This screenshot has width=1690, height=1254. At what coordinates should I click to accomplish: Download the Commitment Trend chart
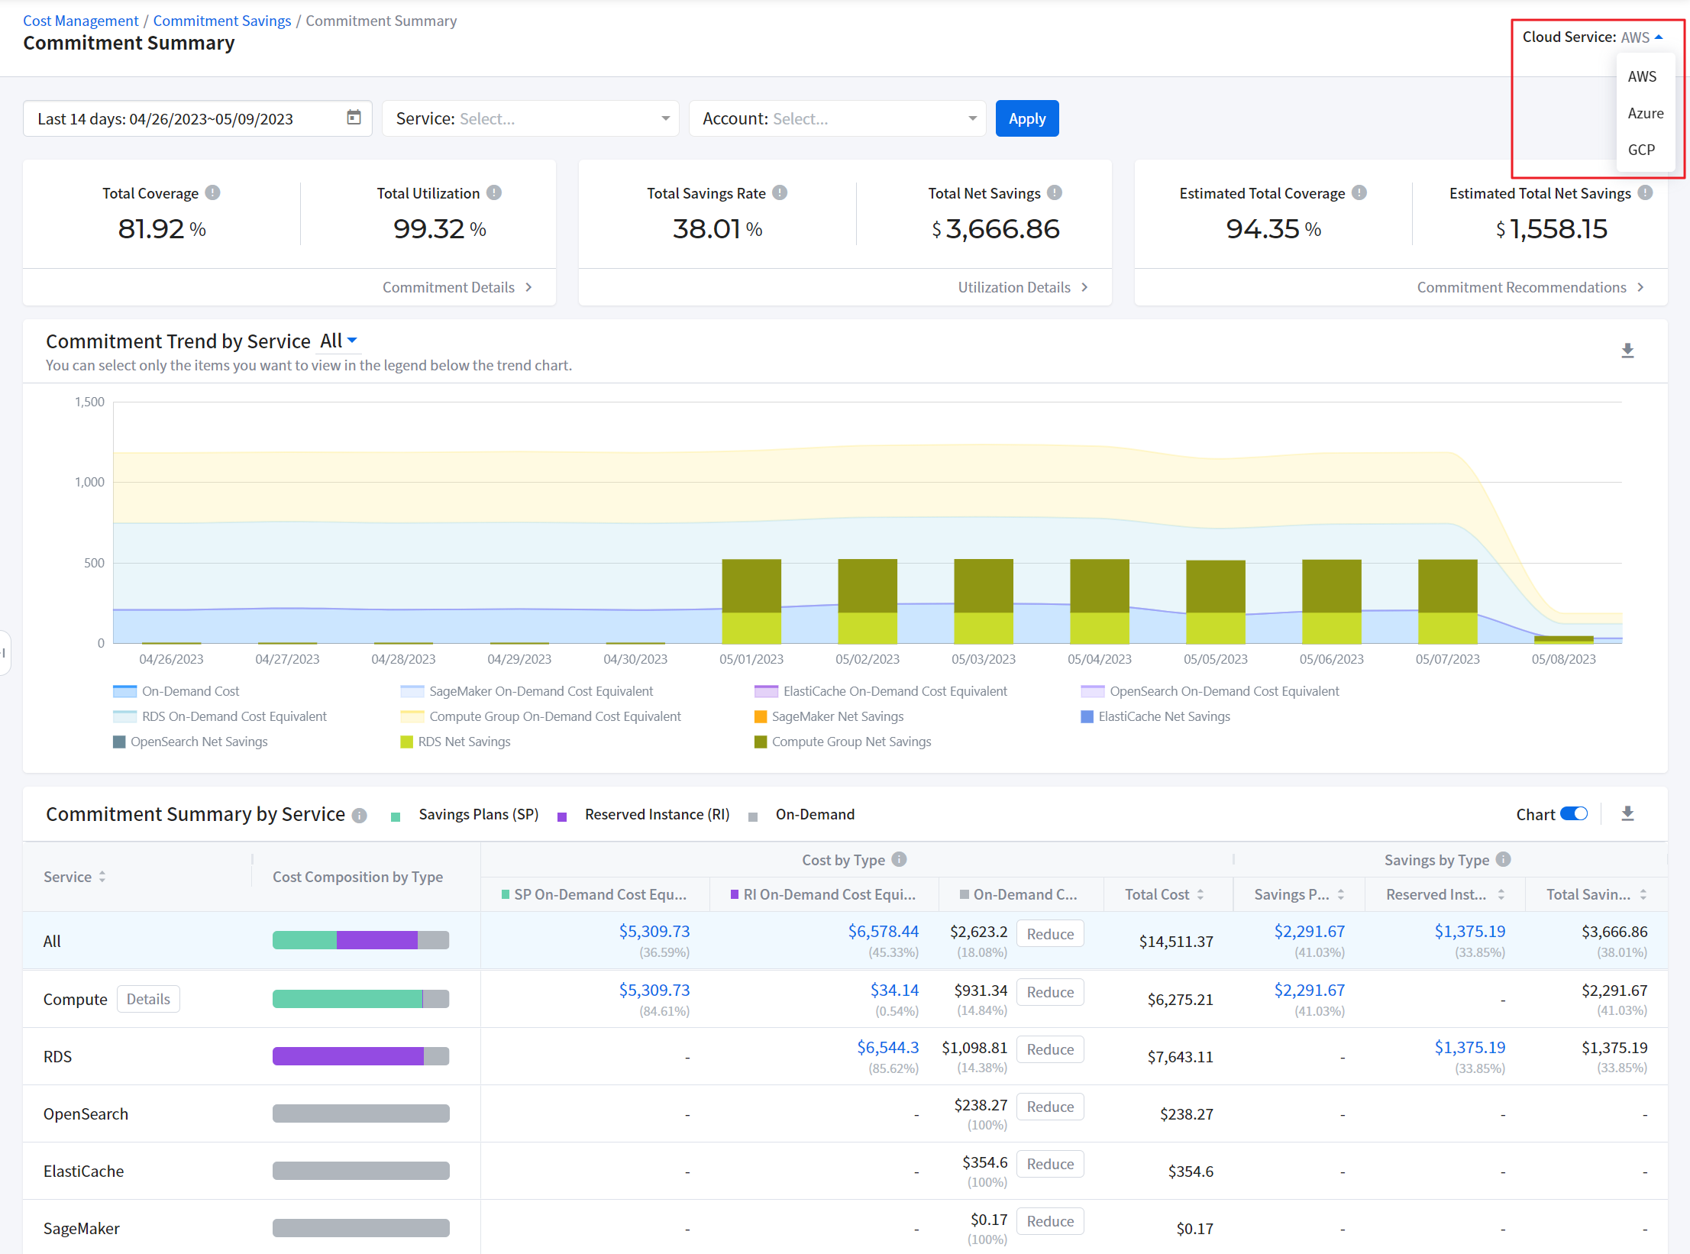(1627, 351)
